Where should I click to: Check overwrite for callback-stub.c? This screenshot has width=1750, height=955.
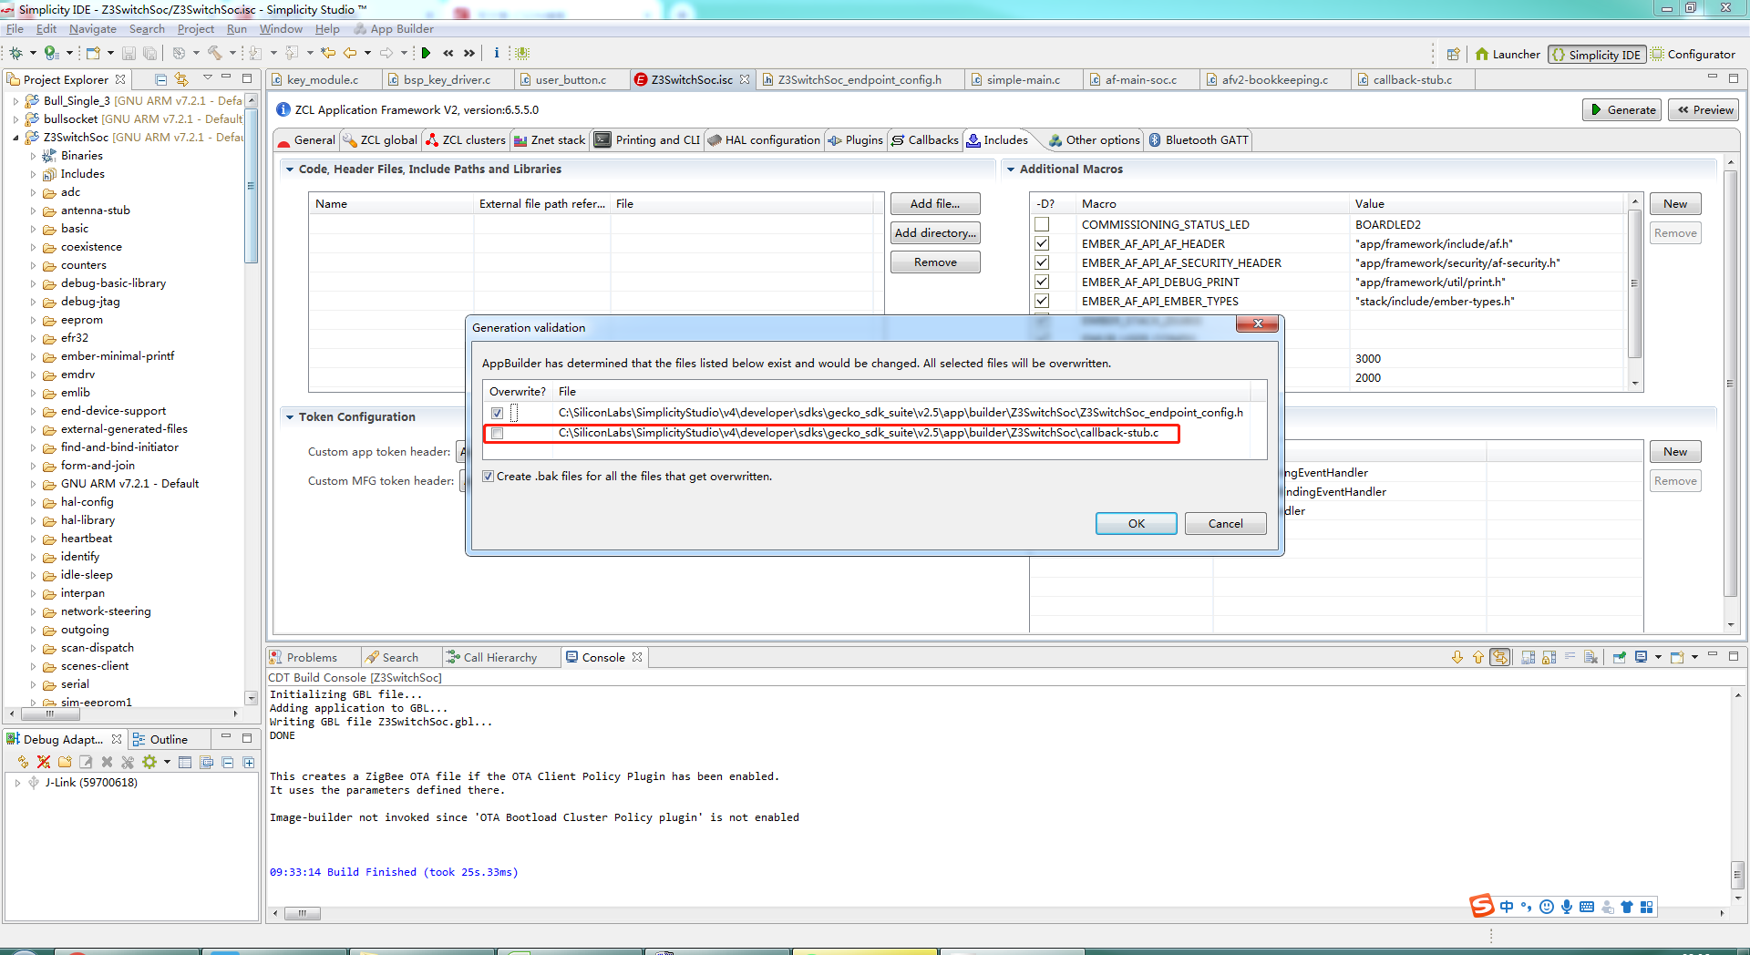497,433
